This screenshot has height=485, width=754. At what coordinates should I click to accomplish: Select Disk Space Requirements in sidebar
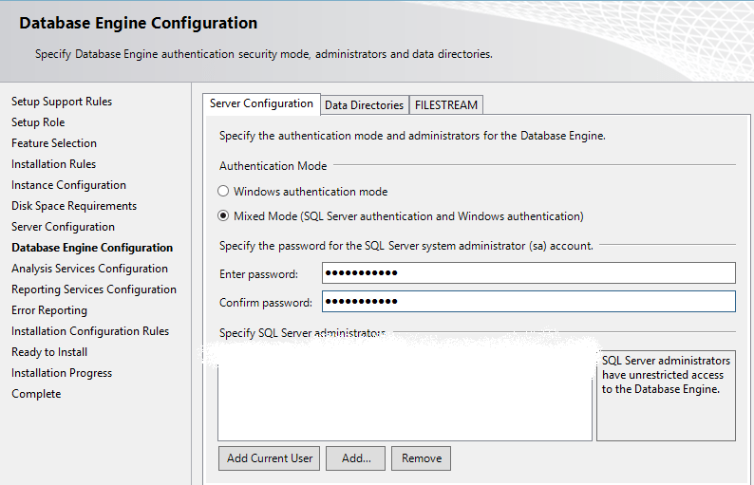click(x=74, y=206)
